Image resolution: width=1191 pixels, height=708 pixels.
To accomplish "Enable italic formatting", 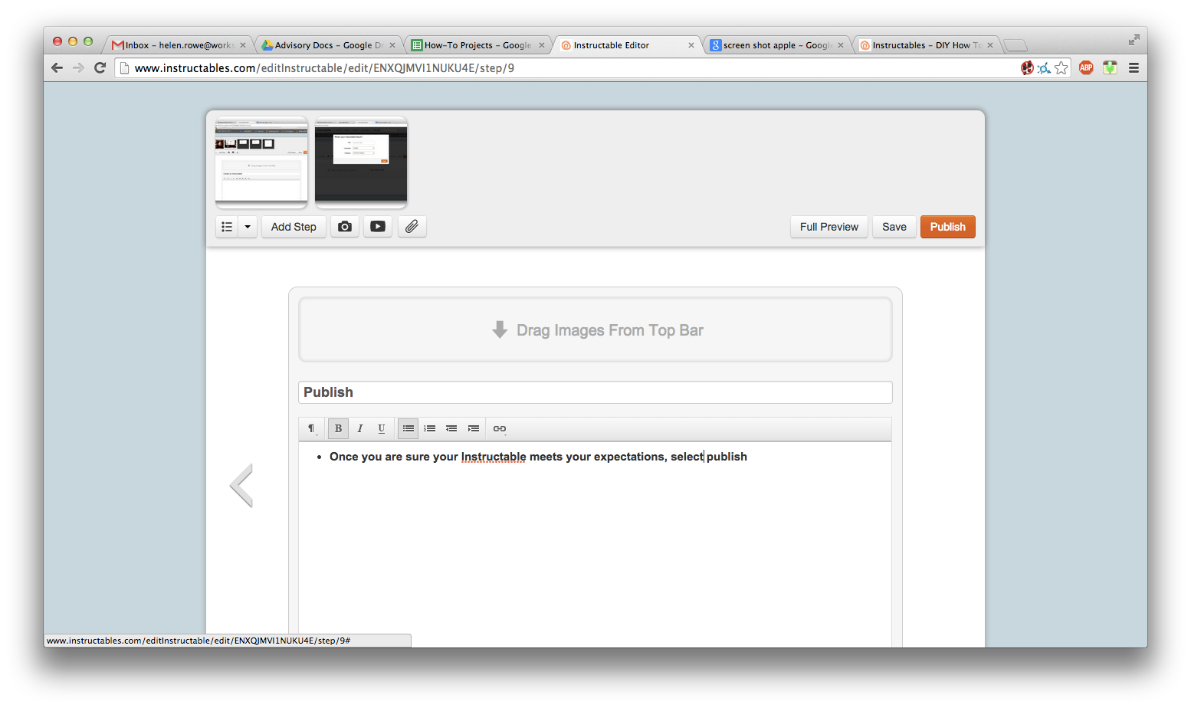I will pyautogui.click(x=359, y=428).
